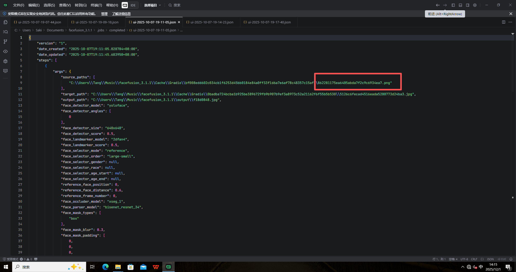516x272 pixels.
Task: Open the Mail app from the taskbar
Action: pyautogui.click(x=143, y=267)
